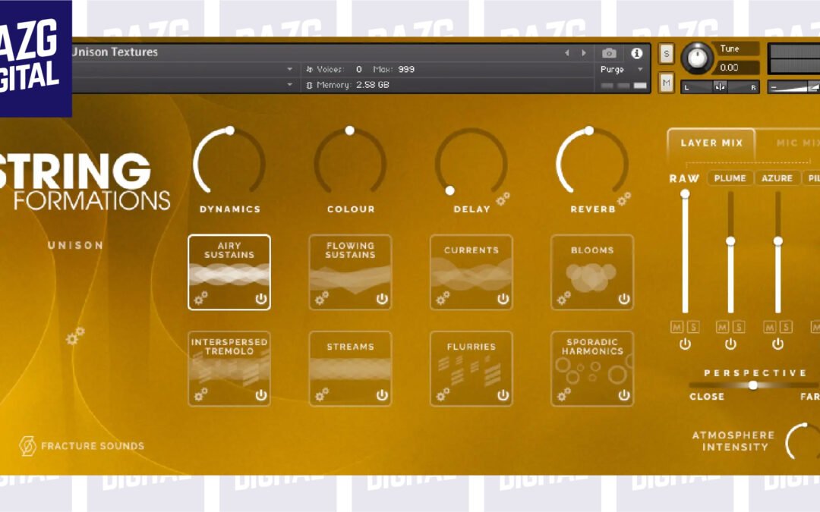This screenshot has height=512, width=820.
Task: Click the RAW layer volume slider
Action: pos(685,253)
